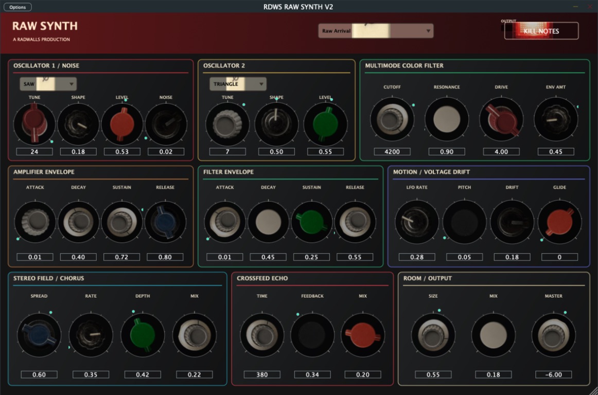Click Oscillator 2 shape value 0.50
This screenshot has width=598, height=395.
276,152
